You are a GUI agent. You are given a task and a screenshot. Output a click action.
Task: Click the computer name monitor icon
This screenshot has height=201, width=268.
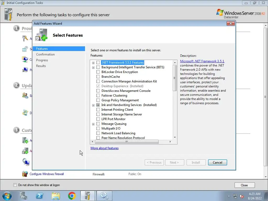(25, 70)
